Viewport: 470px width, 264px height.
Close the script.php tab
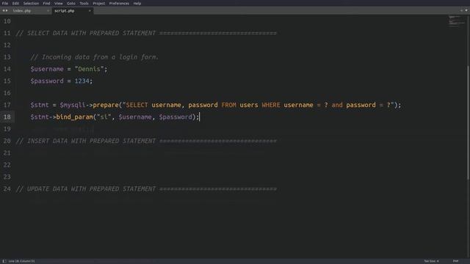tap(90, 11)
